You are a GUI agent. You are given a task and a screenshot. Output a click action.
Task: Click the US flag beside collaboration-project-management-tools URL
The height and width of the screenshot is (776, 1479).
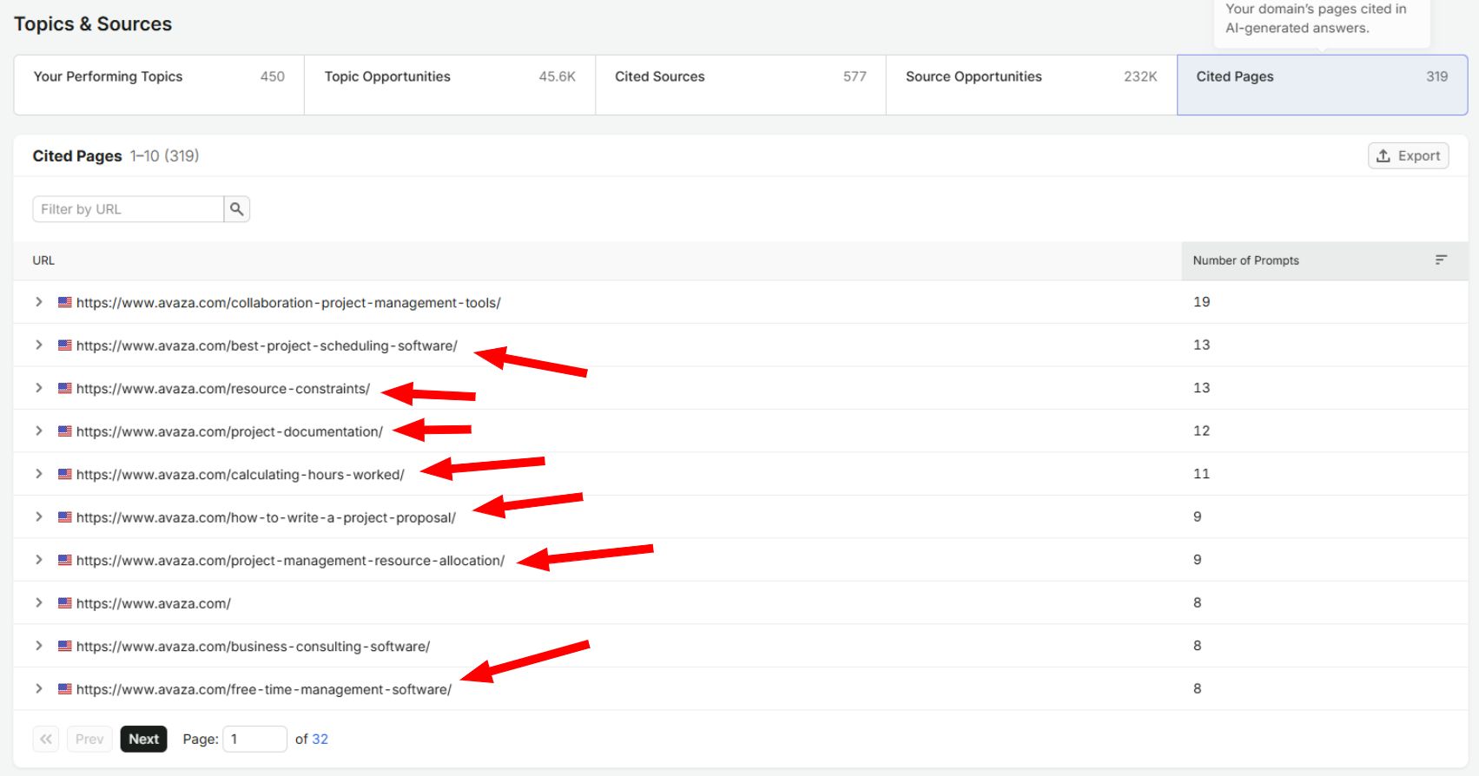(x=65, y=302)
